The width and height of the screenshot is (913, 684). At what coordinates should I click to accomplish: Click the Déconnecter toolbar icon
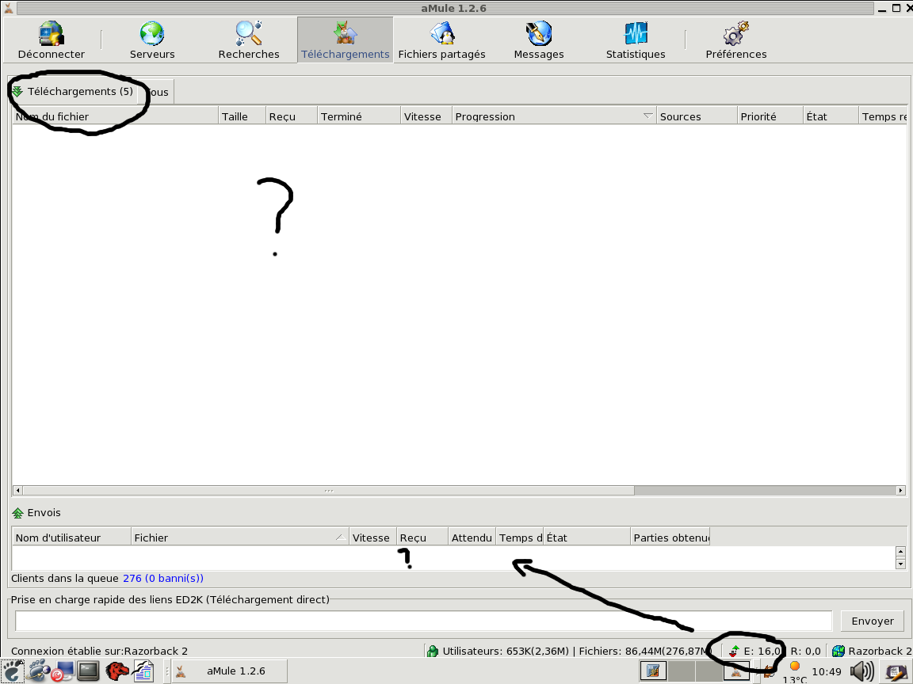(x=52, y=40)
